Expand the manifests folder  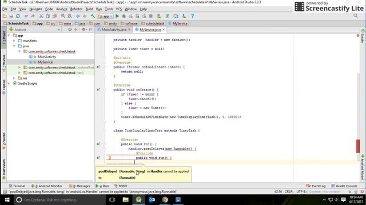click(x=14, y=40)
